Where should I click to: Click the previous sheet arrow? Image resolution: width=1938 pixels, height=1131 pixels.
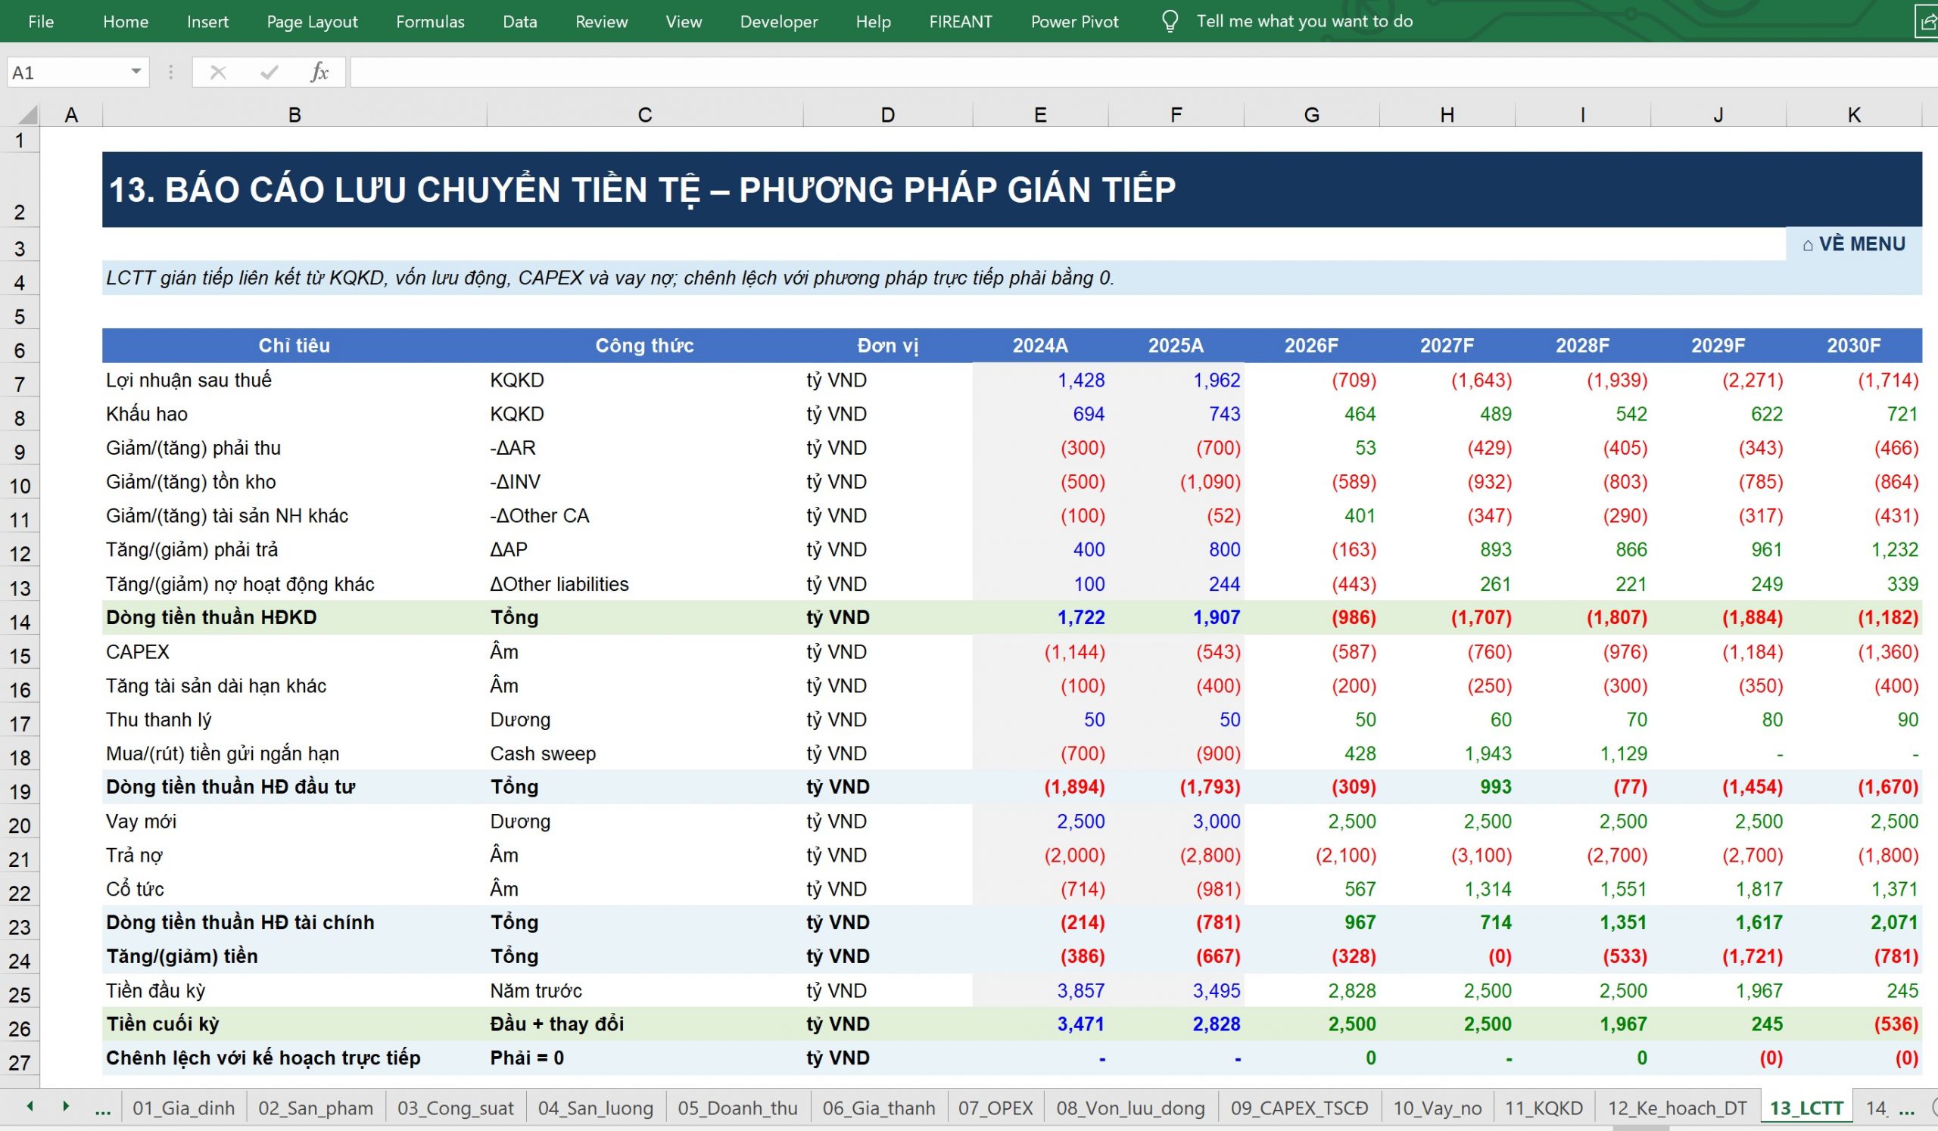click(x=30, y=1106)
